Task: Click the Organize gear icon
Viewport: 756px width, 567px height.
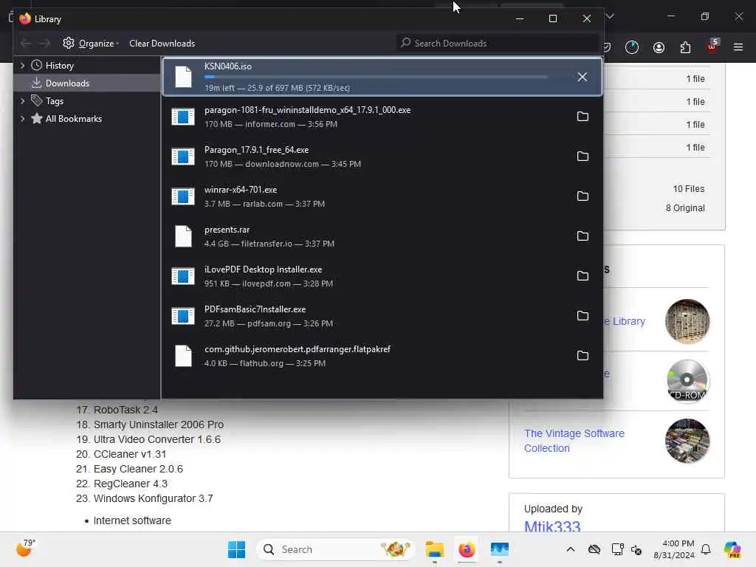Action: coord(69,43)
